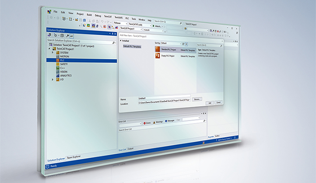
Task: Click the SYSTEM node icon in tree
Action: click(x=57, y=53)
